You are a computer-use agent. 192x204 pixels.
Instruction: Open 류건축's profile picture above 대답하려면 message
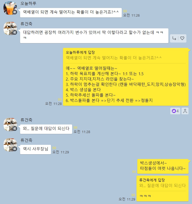(10, 28)
